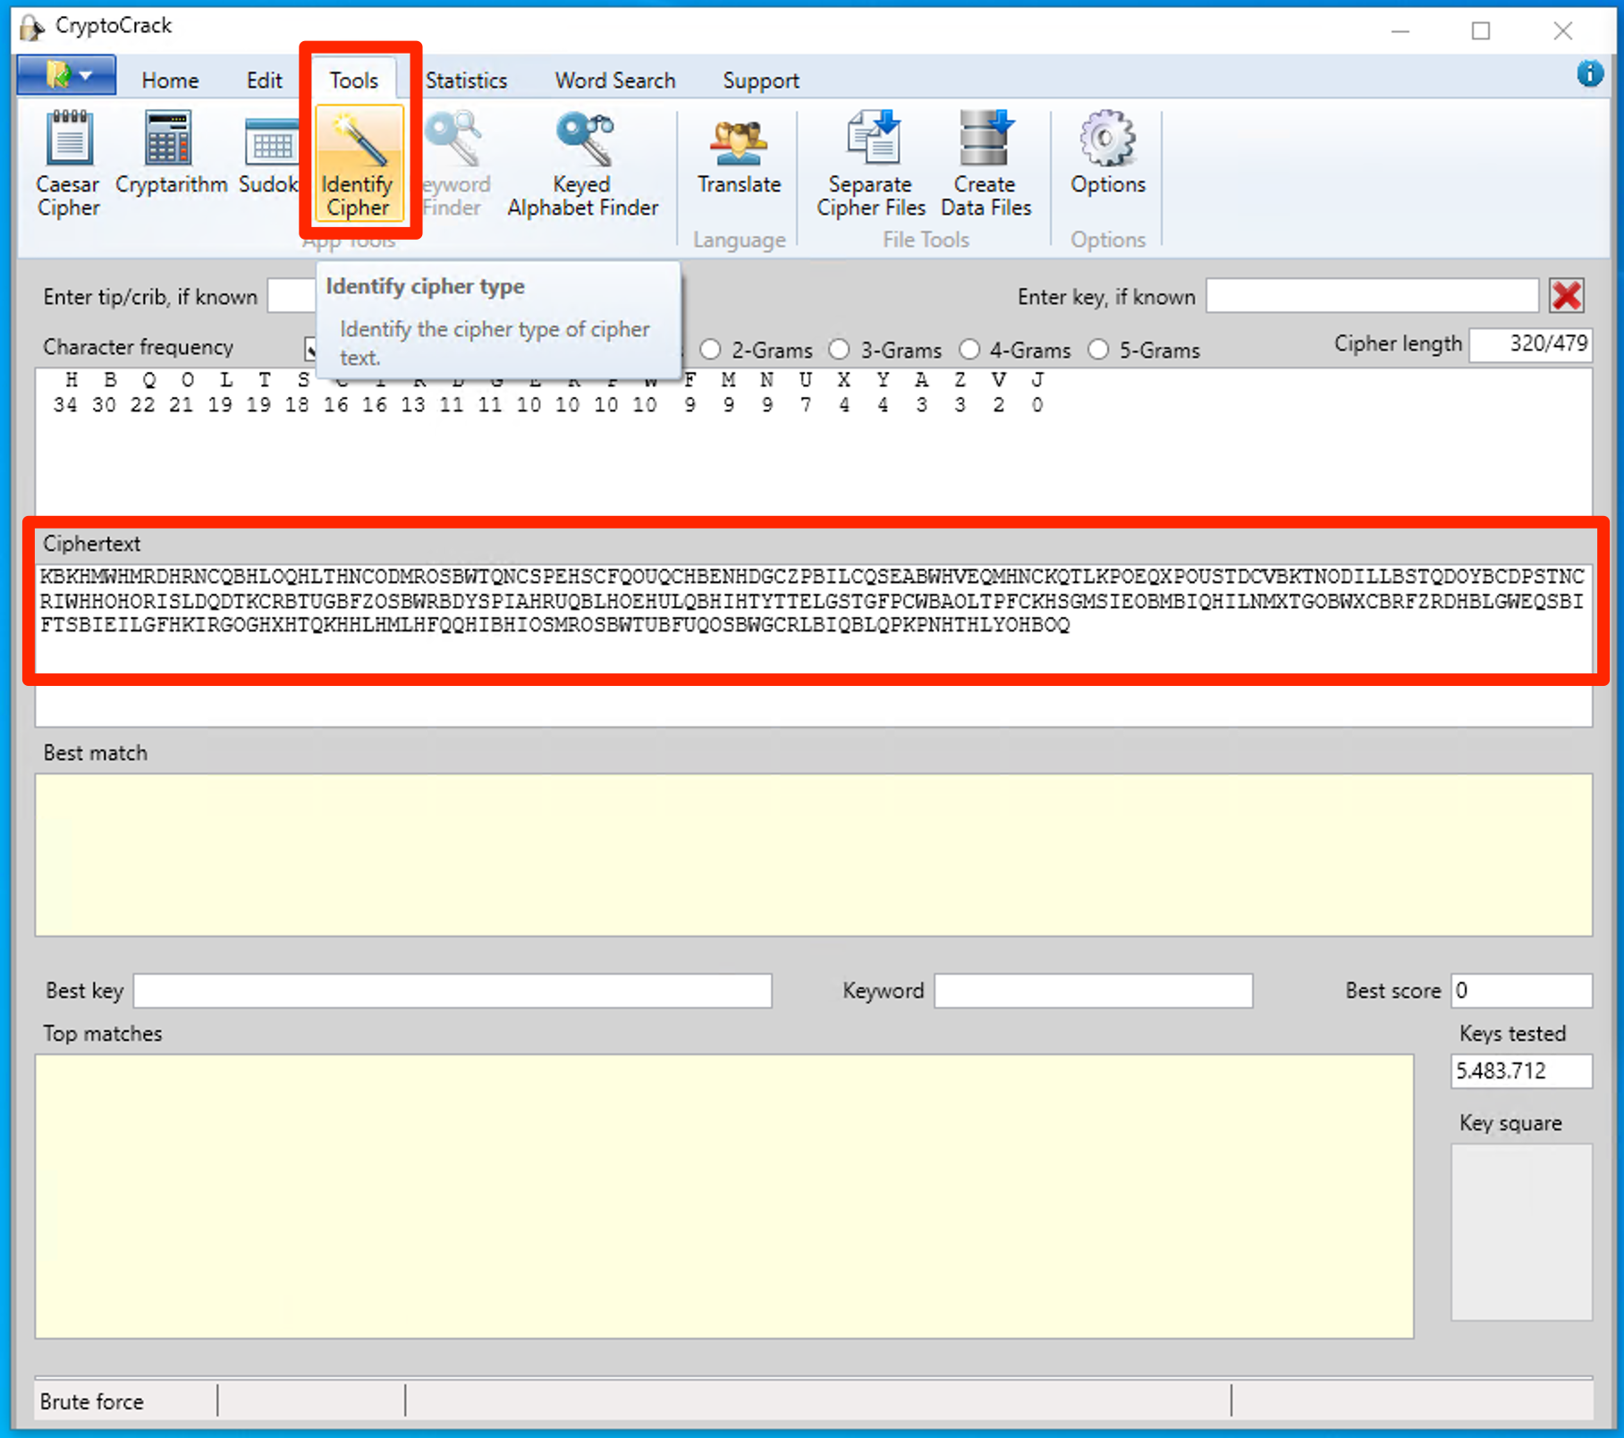The image size is (1624, 1438).
Task: Select the 3-Grams radio button
Action: [x=840, y=350]
